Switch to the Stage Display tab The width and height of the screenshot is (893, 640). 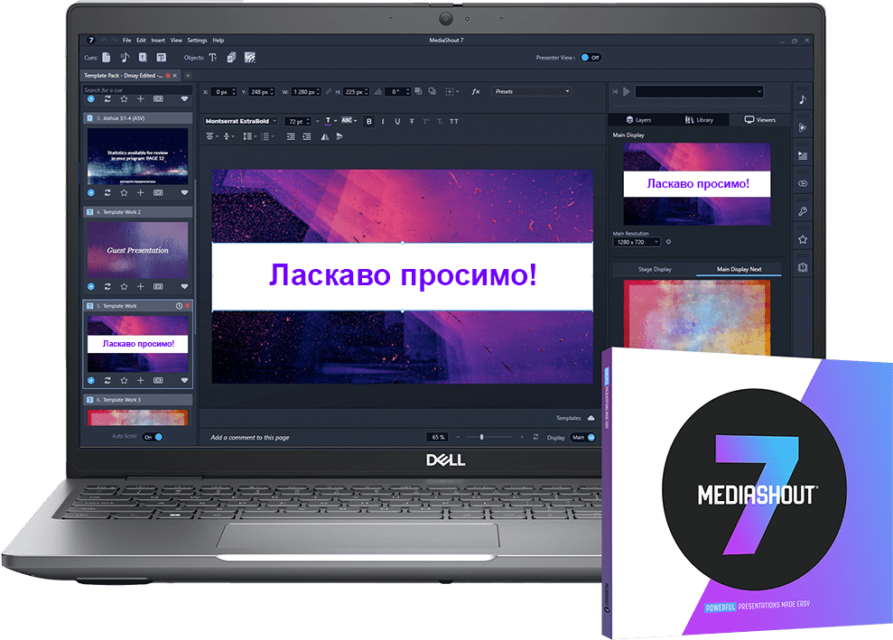[655, 269]
